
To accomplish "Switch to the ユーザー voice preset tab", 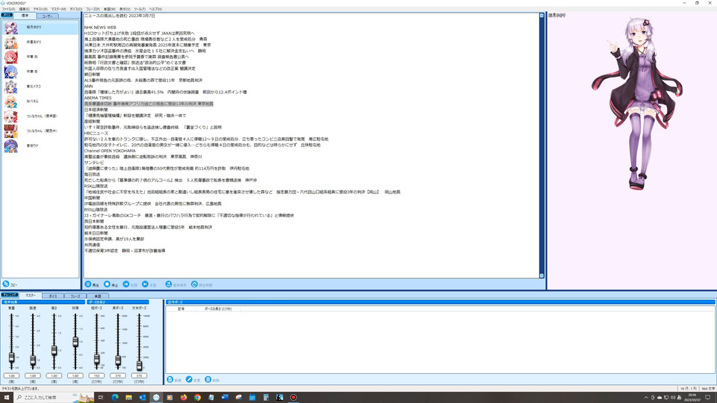I will pos(47,16).
